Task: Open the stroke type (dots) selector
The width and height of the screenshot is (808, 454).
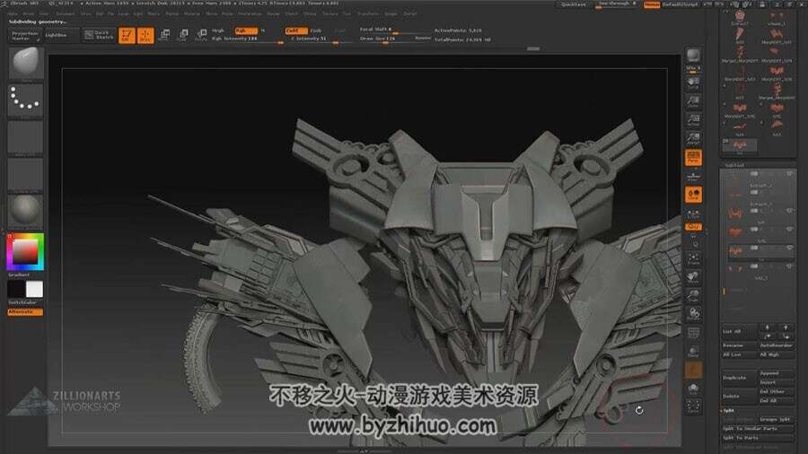Action: 25,100
